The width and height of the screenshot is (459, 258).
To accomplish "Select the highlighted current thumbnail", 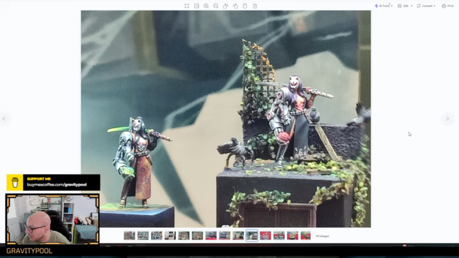I will tap(252, 235).
